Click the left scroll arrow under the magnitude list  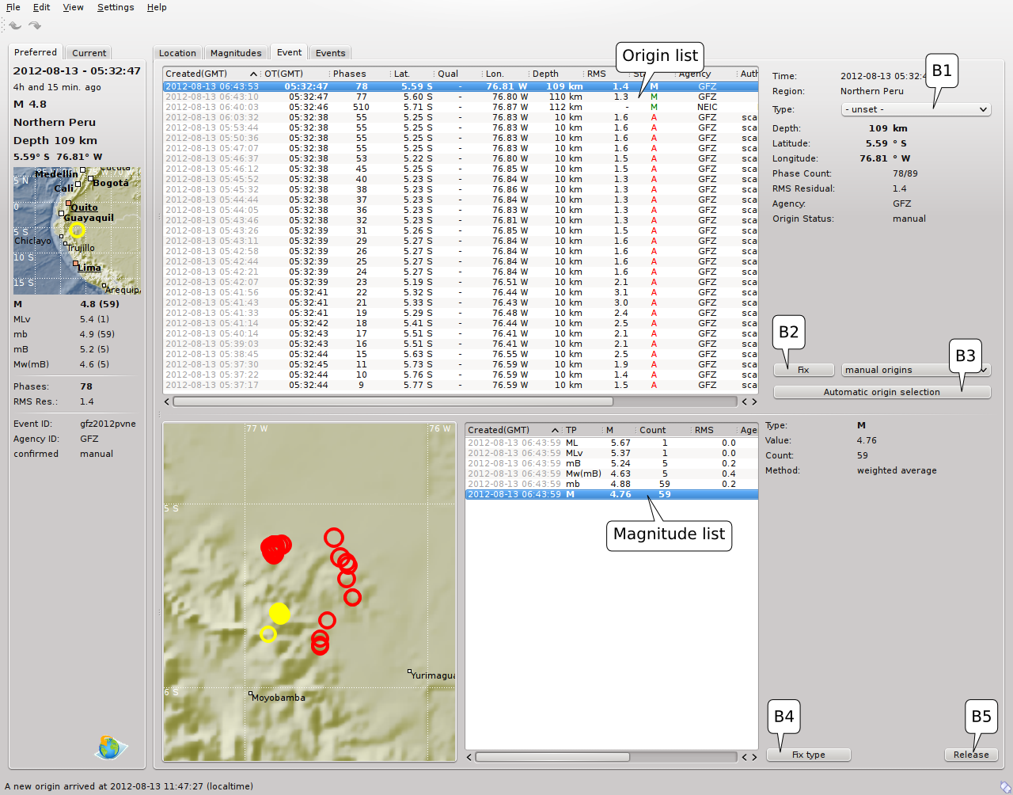tap(469, 757)
